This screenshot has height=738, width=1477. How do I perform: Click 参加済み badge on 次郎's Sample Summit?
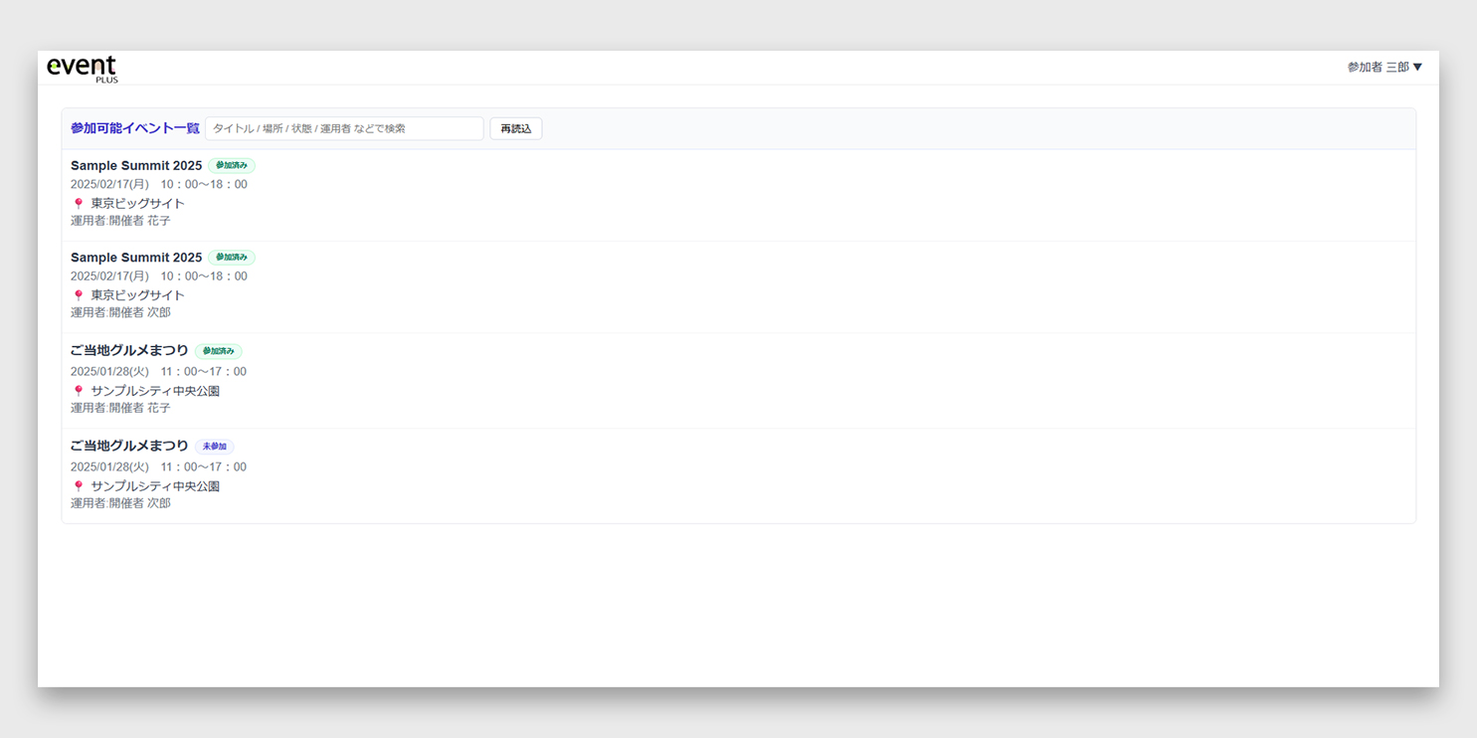click(232, 258)
